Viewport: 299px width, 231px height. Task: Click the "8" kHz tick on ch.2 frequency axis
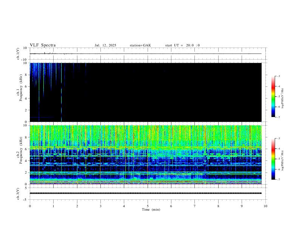[26, 137]
